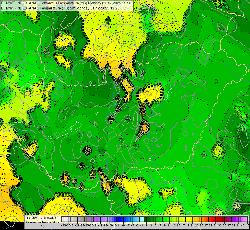Pick the white swatch above -35 in legend
This screenshot has width=250, height=230.
point(63,219)
